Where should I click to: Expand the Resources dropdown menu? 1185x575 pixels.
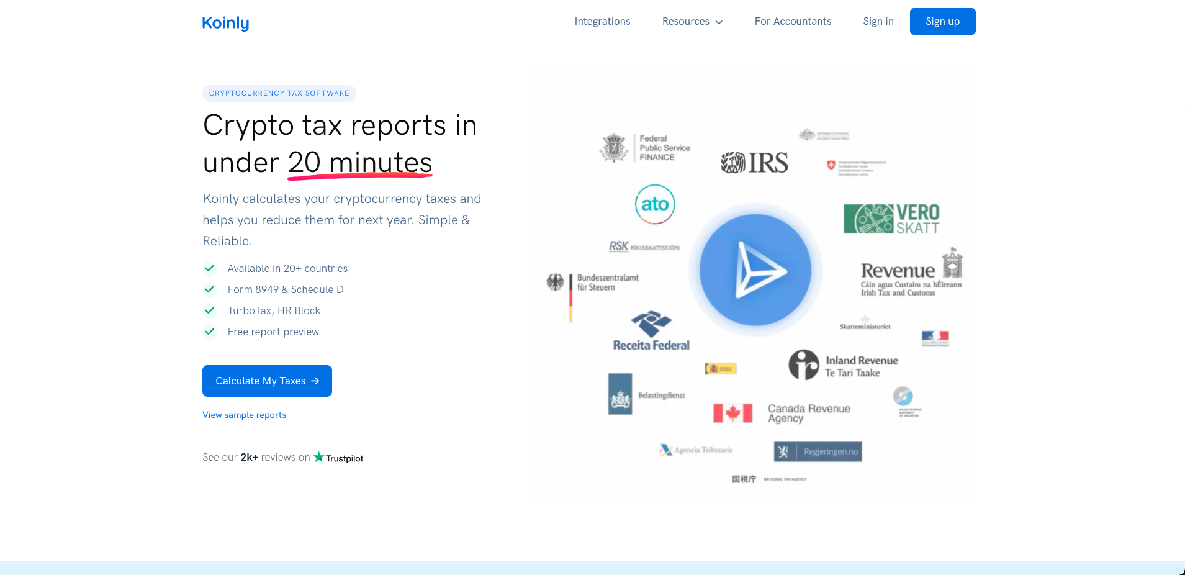[x=692, y=22]
